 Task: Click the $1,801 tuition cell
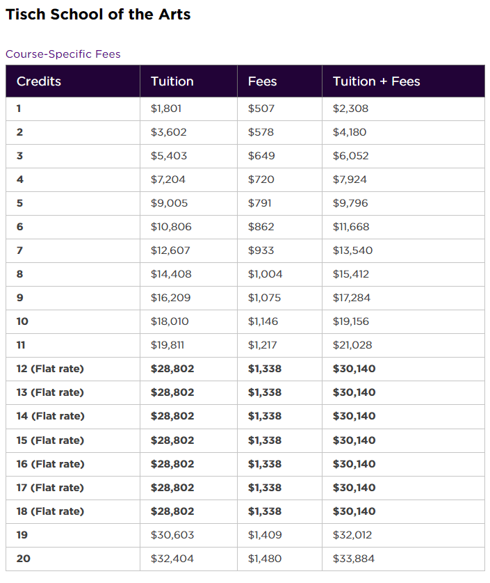(x=166, y=109)
